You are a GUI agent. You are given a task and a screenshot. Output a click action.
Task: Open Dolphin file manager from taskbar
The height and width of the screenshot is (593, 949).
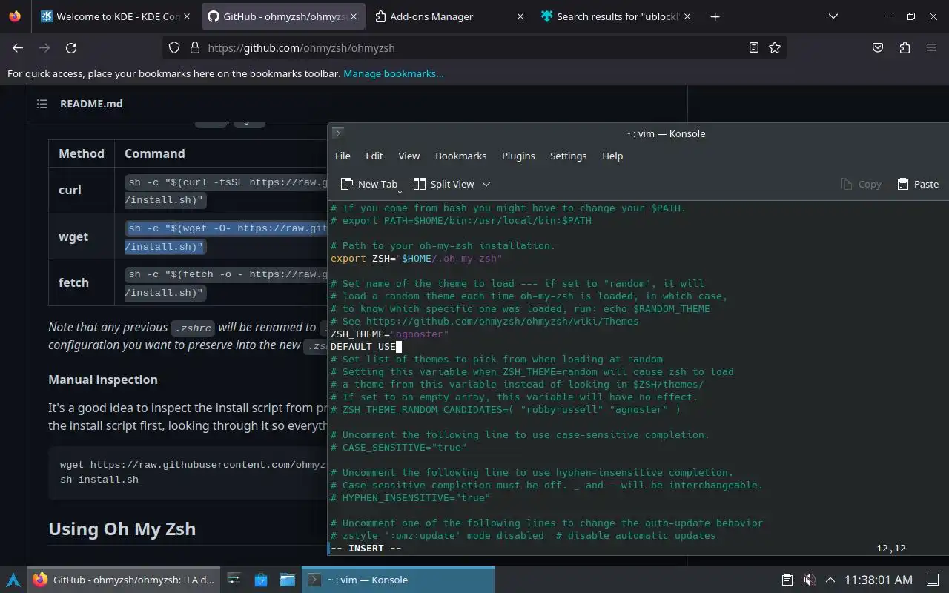tap(288, 580)
